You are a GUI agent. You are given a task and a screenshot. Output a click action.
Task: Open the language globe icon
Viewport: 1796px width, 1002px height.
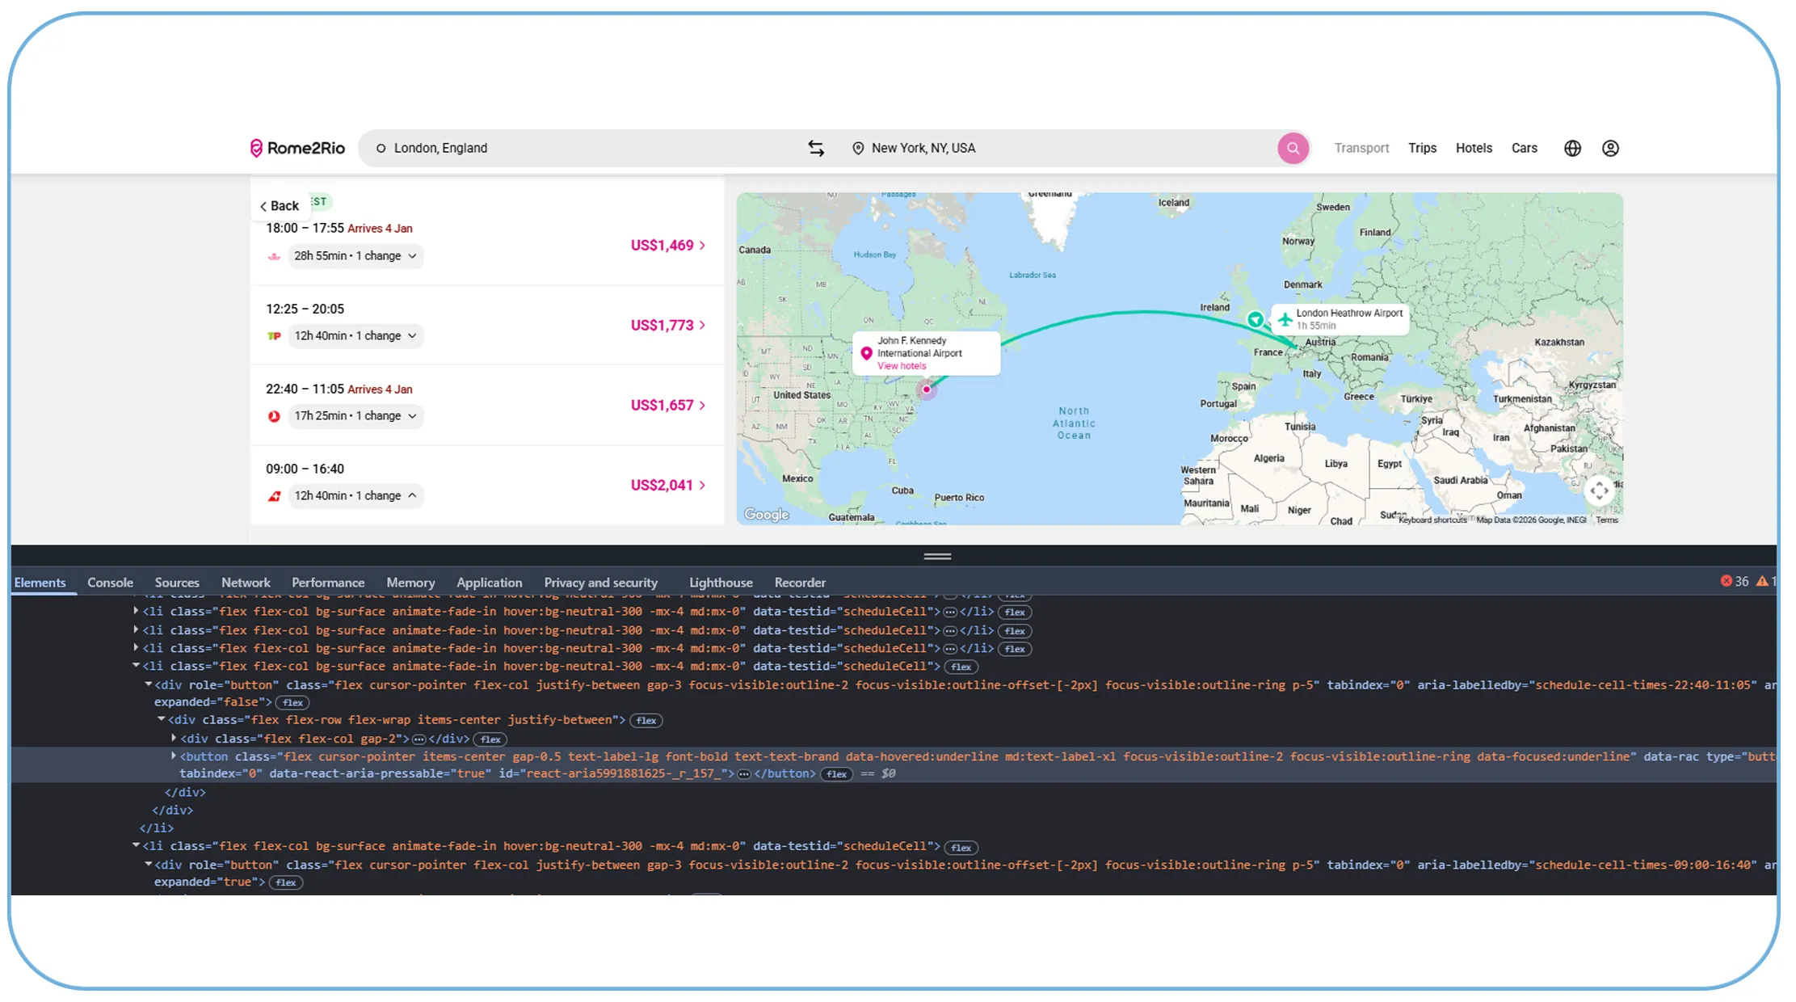[1572, 148]
